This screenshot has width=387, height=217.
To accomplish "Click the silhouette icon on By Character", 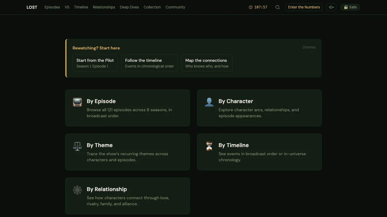I will click(209, 102).
